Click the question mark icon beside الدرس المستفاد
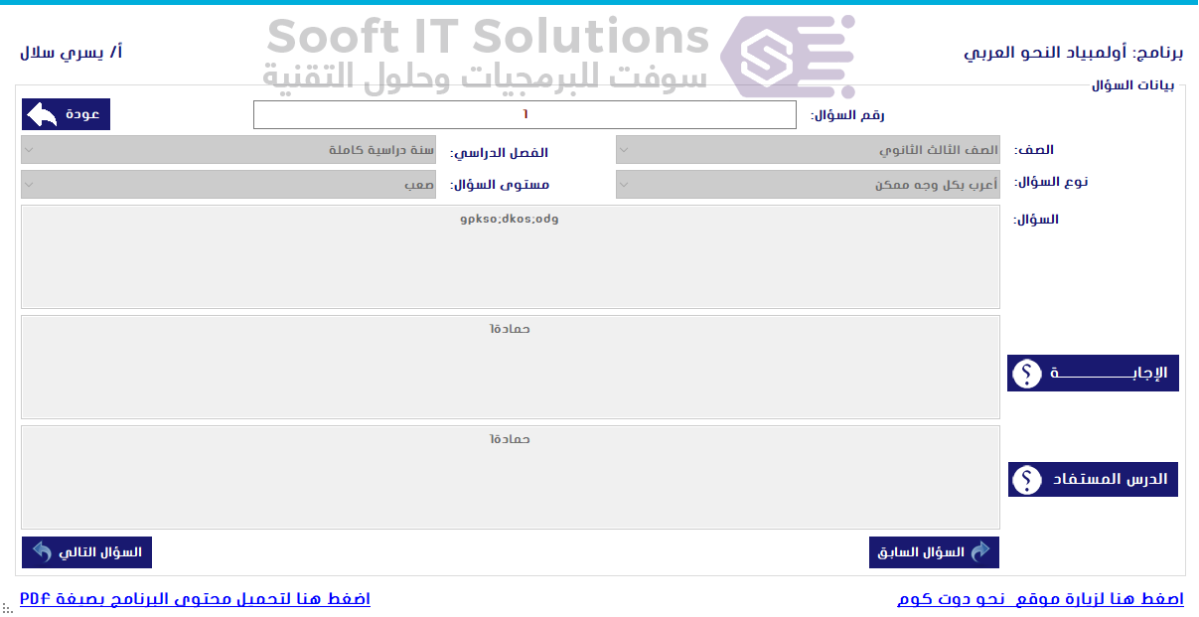This screenshot has height=617, width=1199. [1026, 479]
